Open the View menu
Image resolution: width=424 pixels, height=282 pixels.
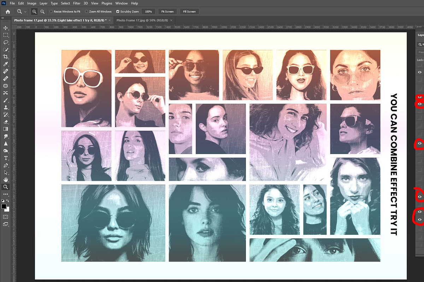coord(95,3)
